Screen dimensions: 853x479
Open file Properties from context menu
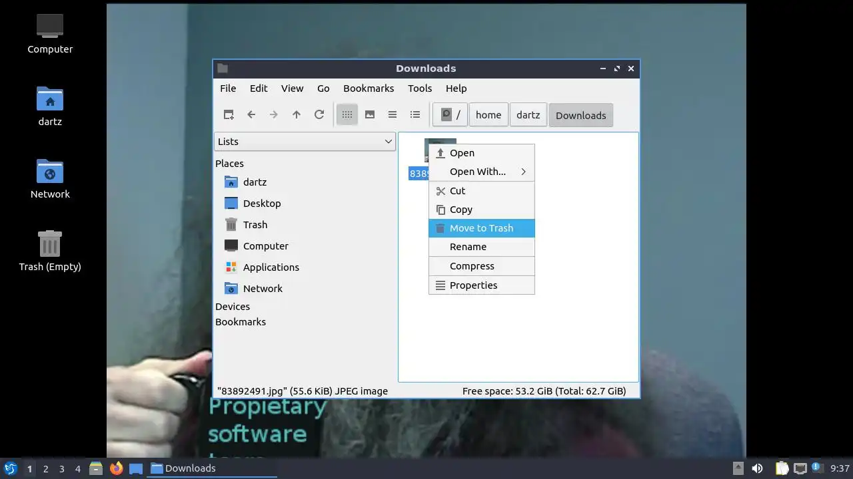[x=481, y=285]
